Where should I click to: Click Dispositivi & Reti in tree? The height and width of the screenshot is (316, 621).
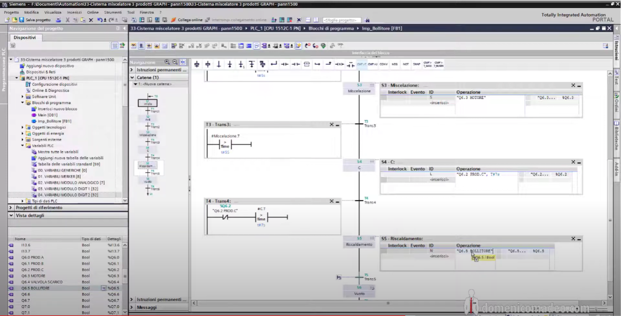pos(41,72)
